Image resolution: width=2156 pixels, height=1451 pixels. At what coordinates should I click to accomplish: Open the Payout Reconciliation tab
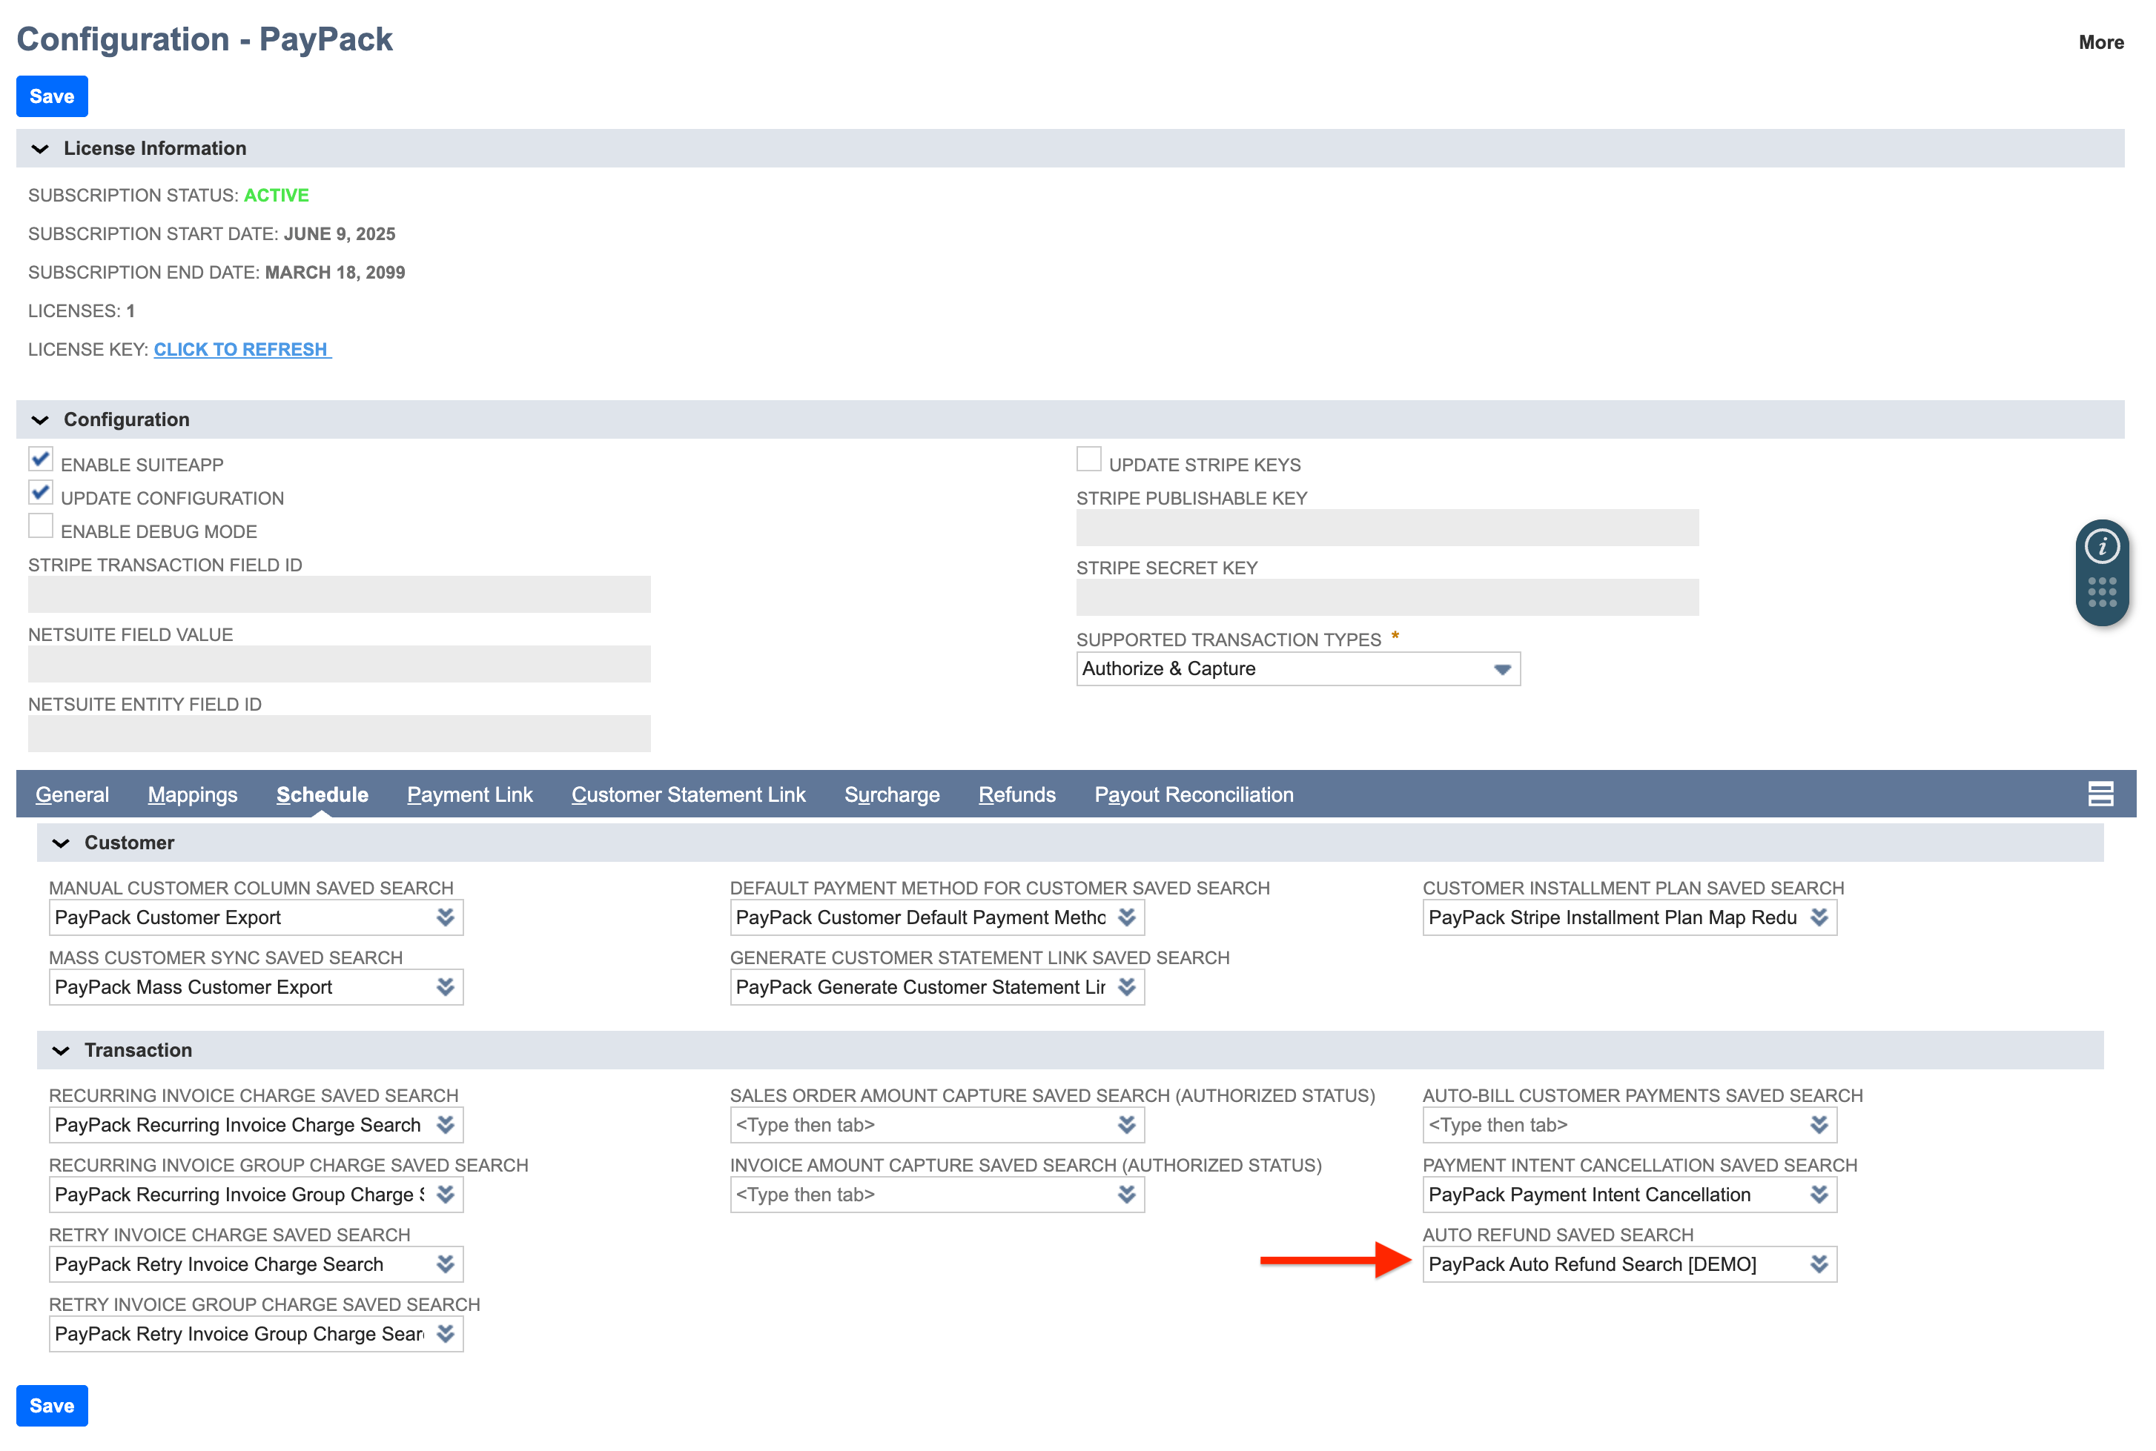pyautogui.click(x=1193, y=795)
